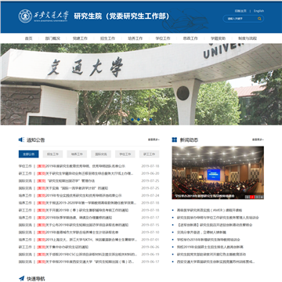Click the paper plane icon beside 快速导航
This screenshot has width=282, height=282.
click(x=21, y=279)
